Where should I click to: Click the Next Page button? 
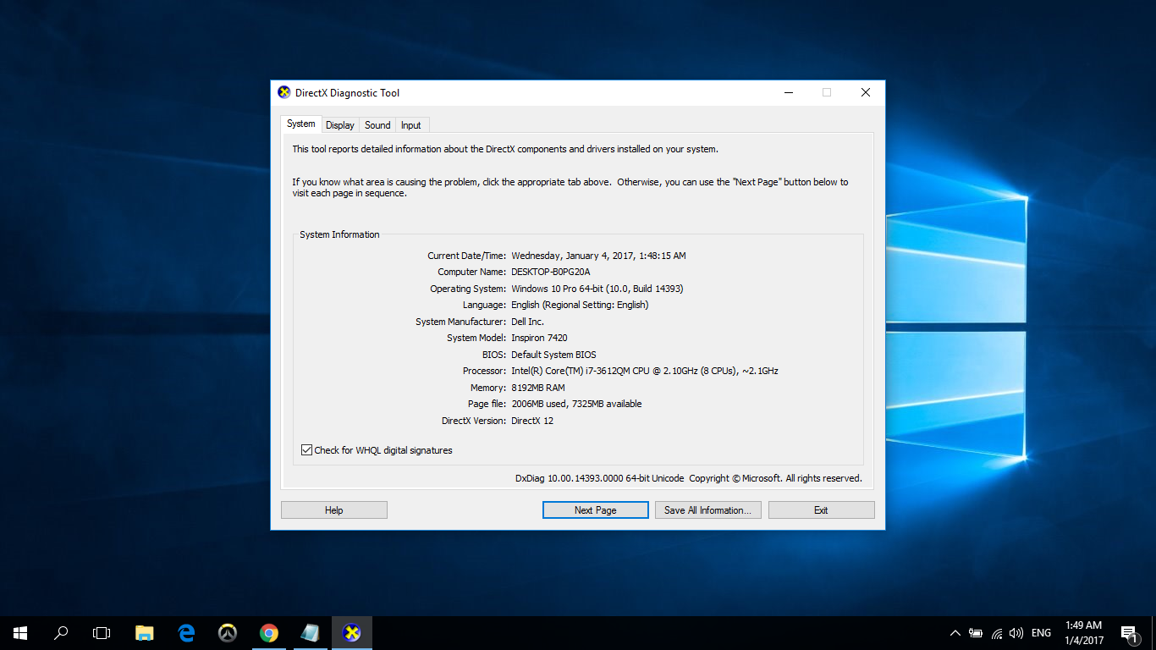tap(596, 510)
